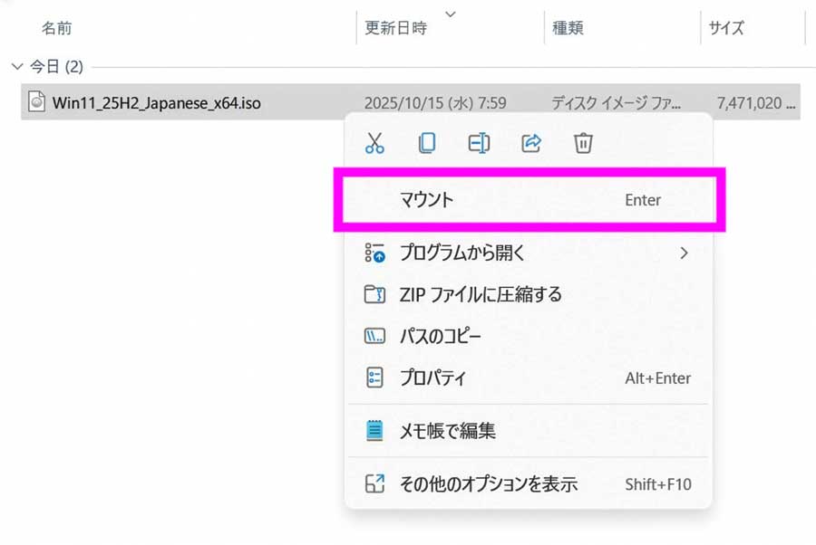Click the Cut scissors icon
The height and width of the screenshot is (545, 816).
(x=374, y=143)
